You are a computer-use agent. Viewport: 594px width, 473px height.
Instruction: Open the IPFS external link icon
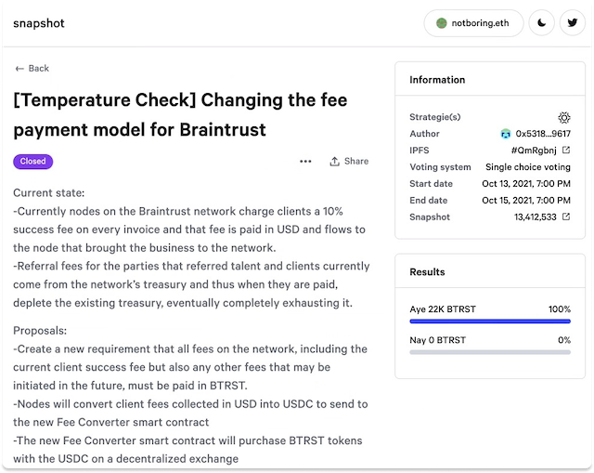[566, 150]
